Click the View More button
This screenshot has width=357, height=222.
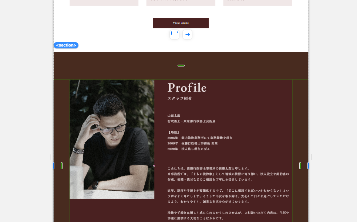pyautogui.click(x=181, y=23)
